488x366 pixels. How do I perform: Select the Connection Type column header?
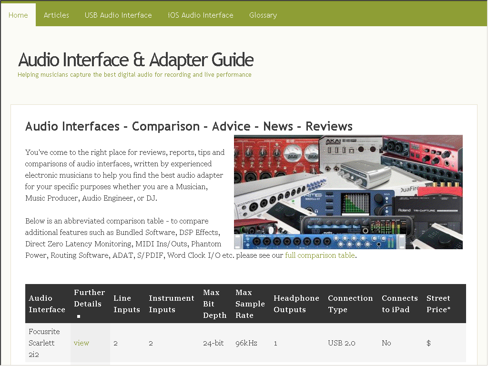[x=350, y=304]
